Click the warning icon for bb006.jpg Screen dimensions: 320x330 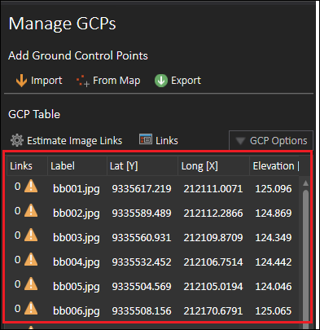point(31,308)
